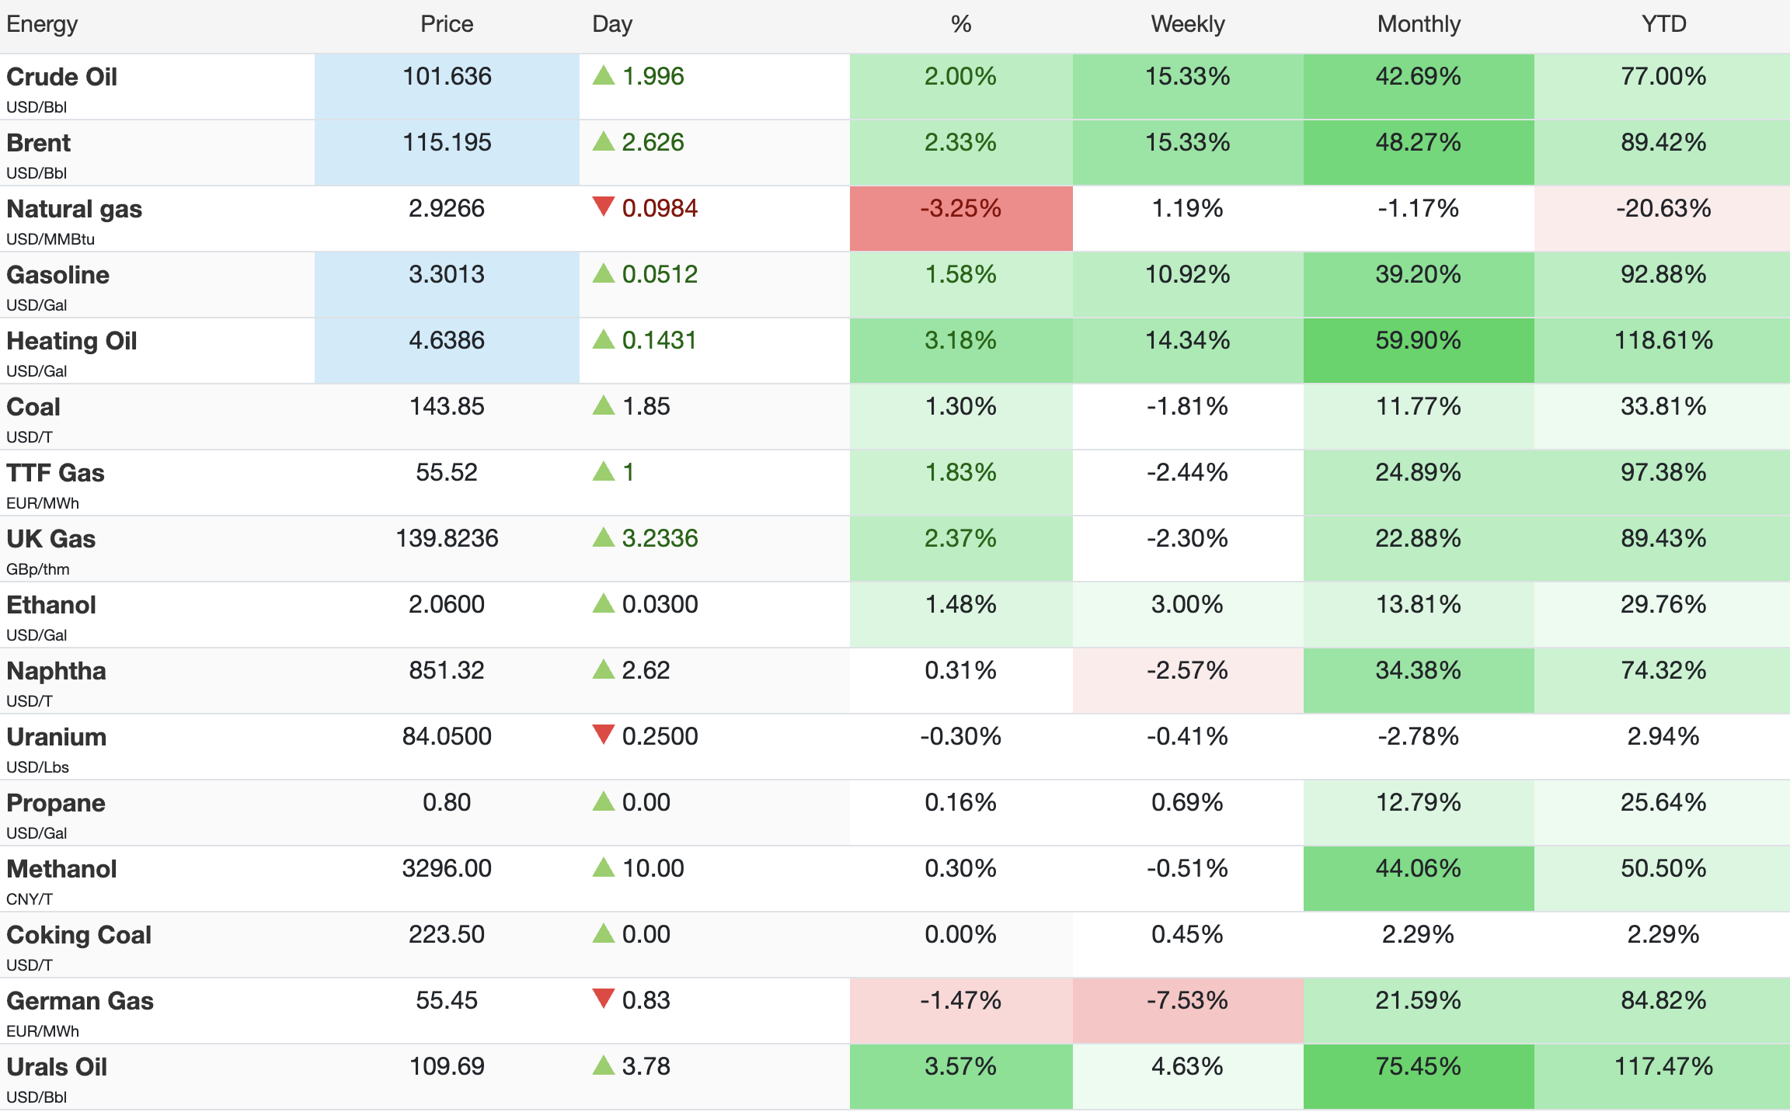Viewport: 1790px width, 1112px height.
Task: Click the Methanol green up arrow
Action: click(x=603, y=868)
